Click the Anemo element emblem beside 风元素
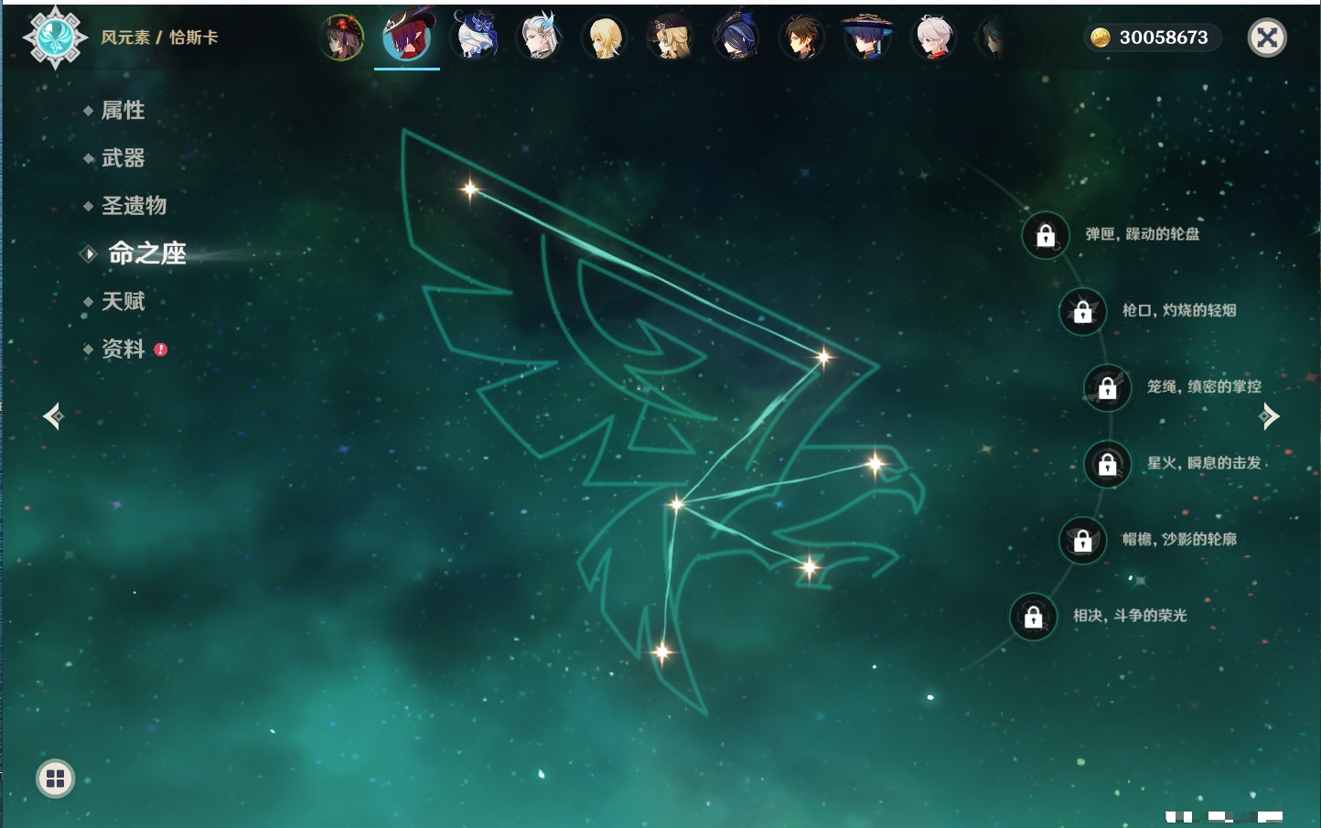Image resolution: width=1321 pixels, height=828 pixels. [x=55, y=38]
